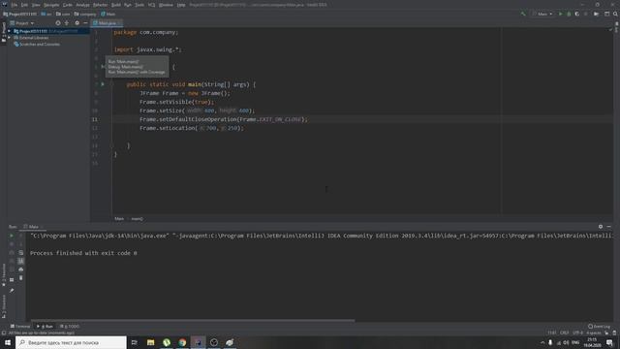Image resolution: width=620 pixels, height=349 pixels.
Task: Click the setLocation line in the editor
Action: [192, 128]
